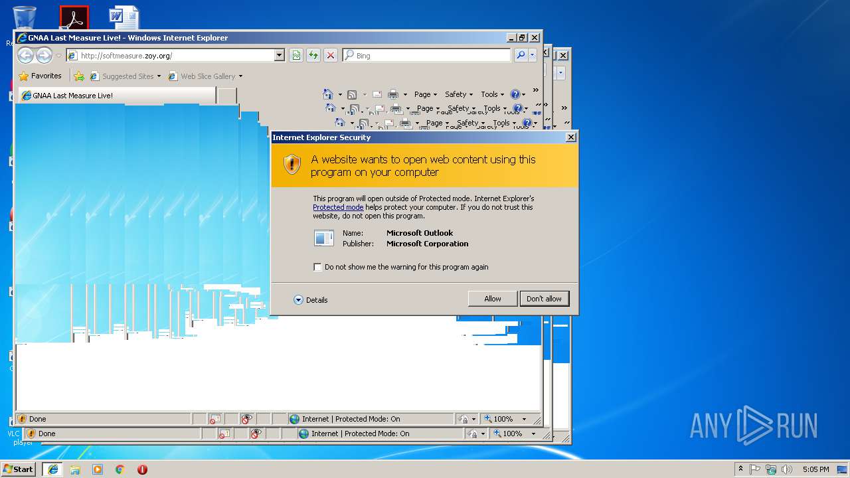Open zoom level dropdown arrow in front status bar
Screen dimensions: 850x478
pyautogui.click(x=524, y=419)
